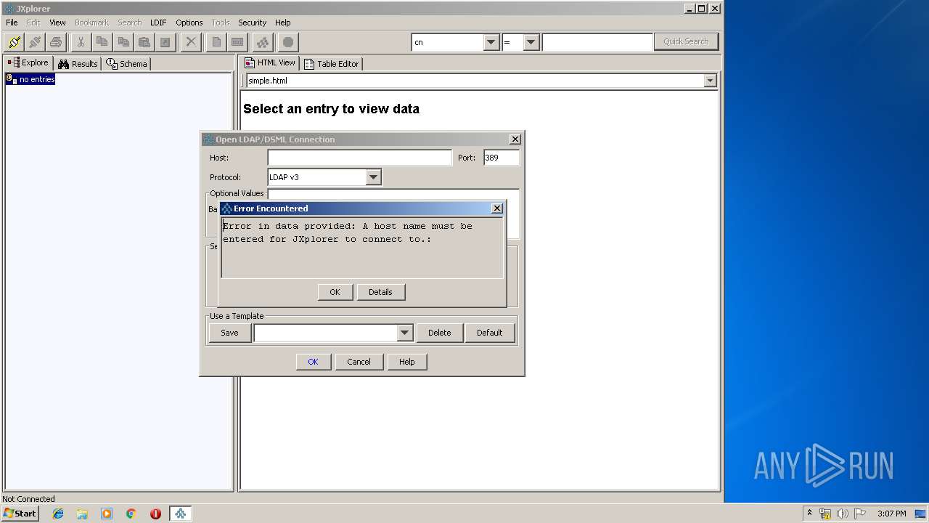Open Google Chrome from taskbar
The height and width of the screenshot is (523, 929).
tap(131, 514)
